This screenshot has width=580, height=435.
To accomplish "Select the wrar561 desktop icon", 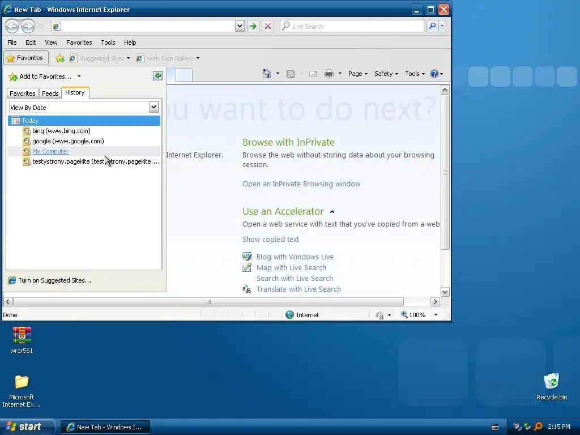I will pyautogui.click(x=22, y=340).
